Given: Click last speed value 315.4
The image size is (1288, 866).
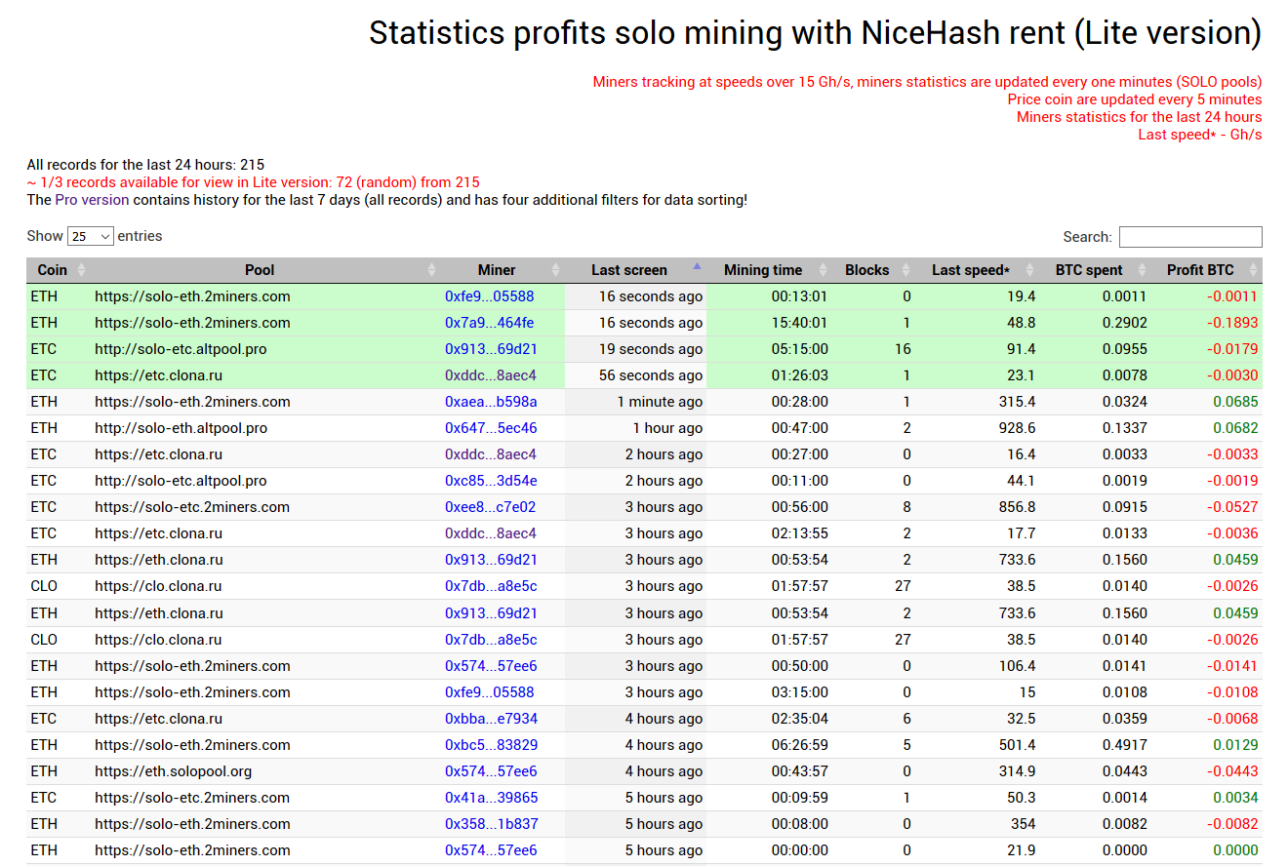Looking at the screenshot, I should (x=1017, y=402).
